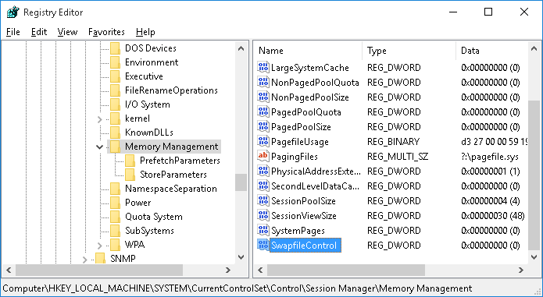
Task: Collapse the Memory Management key
Action: (100, 147)
